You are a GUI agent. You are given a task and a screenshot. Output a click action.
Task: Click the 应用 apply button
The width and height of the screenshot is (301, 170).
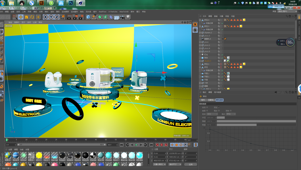click(x=191, y=164)
